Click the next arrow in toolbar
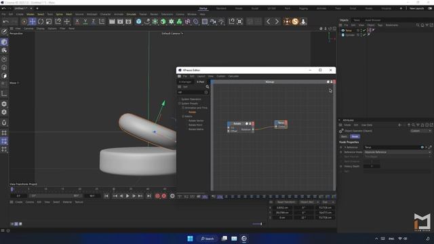This screenshot has height=244, width=434. (x=277, y=21)
